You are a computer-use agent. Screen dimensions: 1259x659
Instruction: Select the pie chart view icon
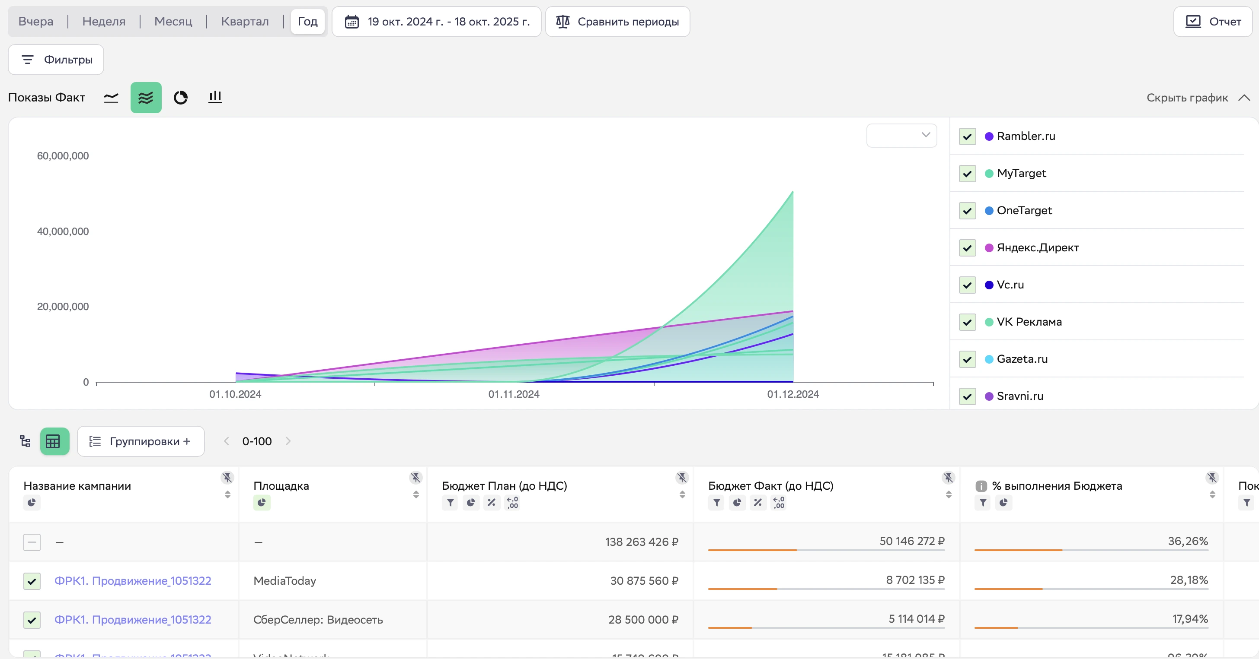180,98
